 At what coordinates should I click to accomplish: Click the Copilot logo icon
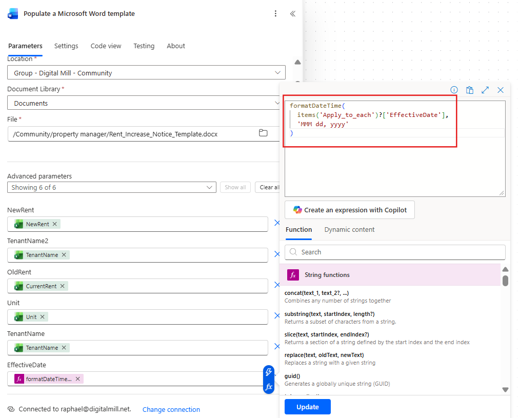pyautogui.click(x=297, y=210)
